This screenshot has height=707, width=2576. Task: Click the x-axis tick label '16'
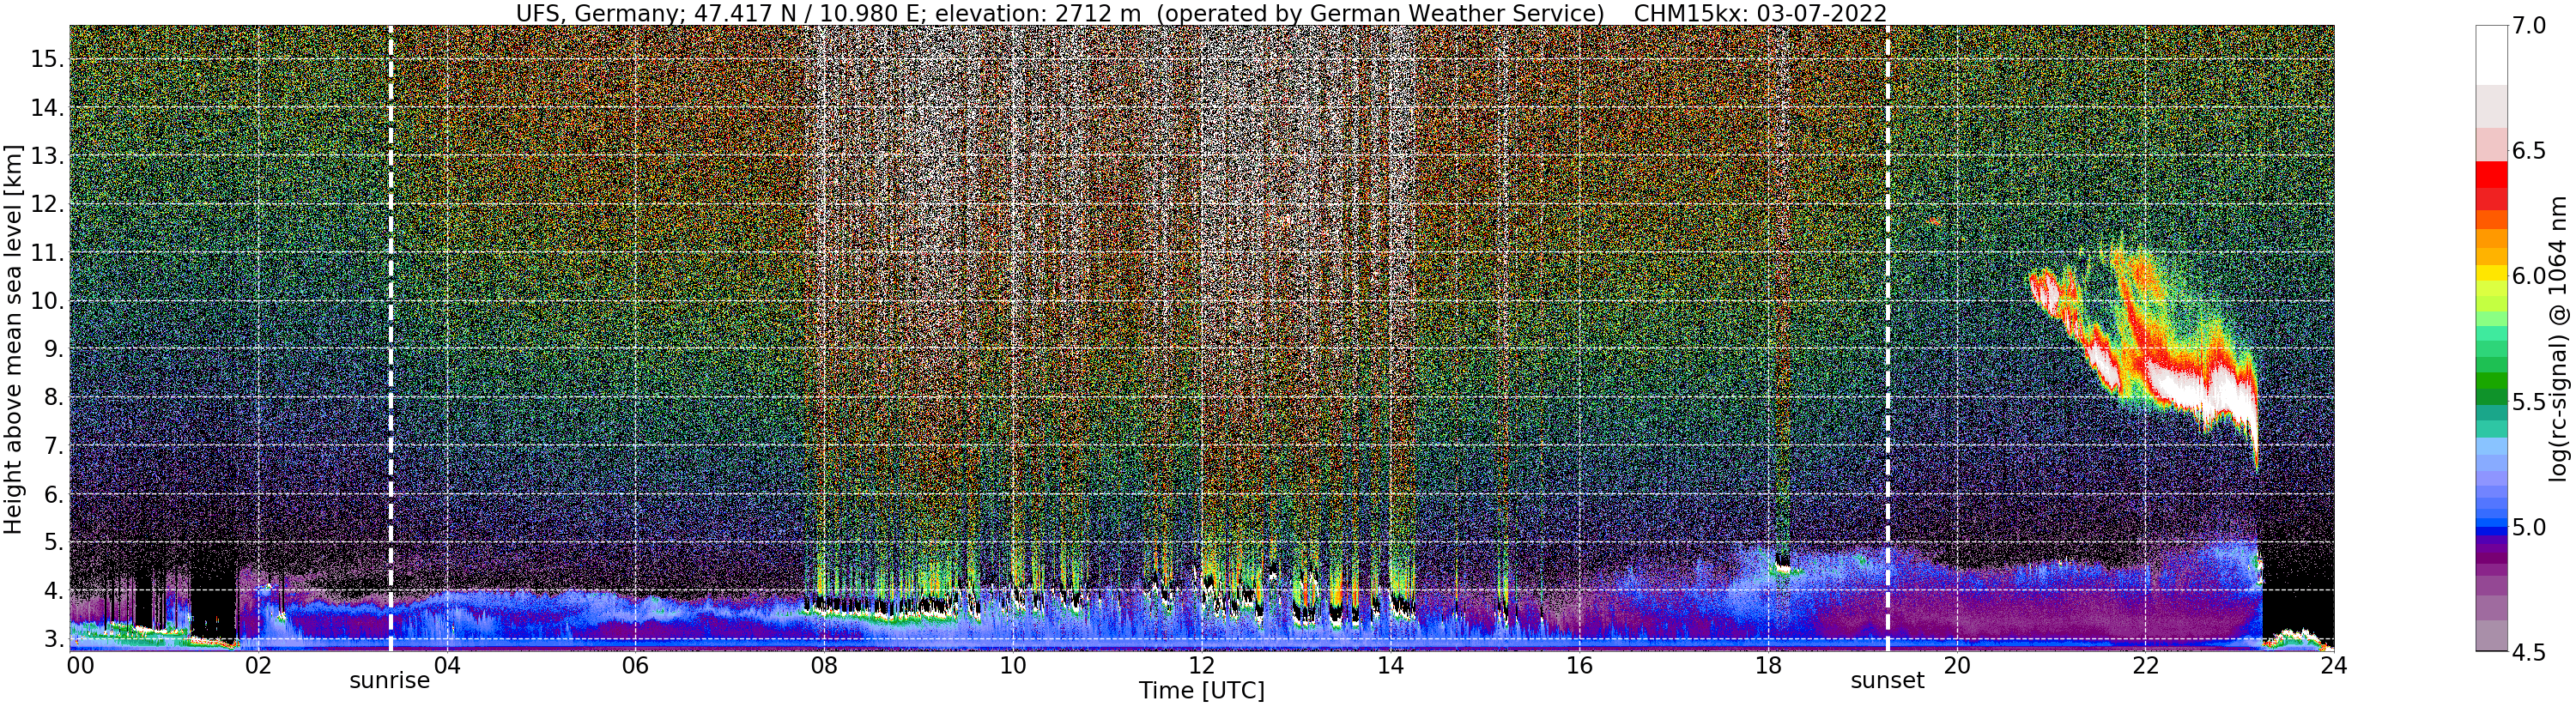click(1579, 665)
